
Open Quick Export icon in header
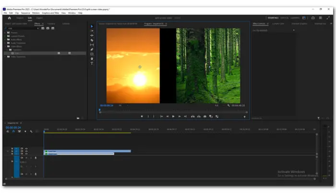(313, 18)
